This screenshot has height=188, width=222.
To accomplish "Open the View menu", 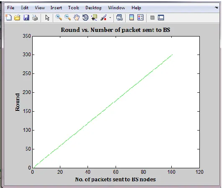I will point(40,8).
